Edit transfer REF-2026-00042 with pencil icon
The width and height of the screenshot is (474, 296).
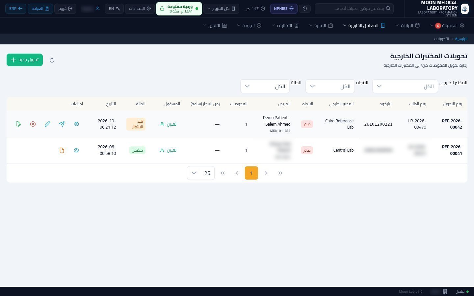point(47,124)
